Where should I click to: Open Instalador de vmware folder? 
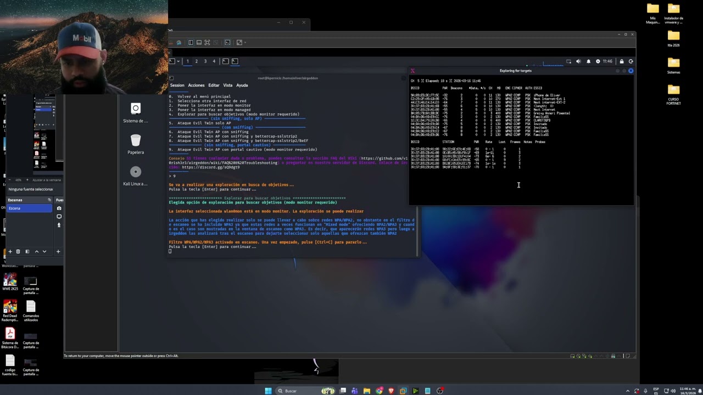674,14
